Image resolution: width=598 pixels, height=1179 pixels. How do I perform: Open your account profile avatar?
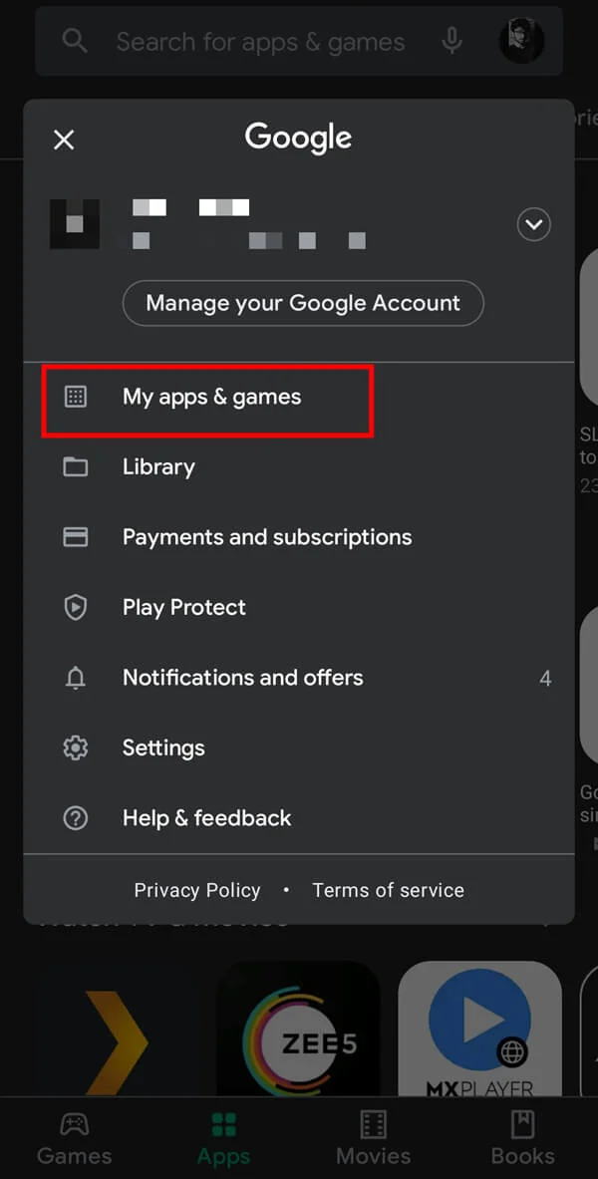tap(521, 41)
